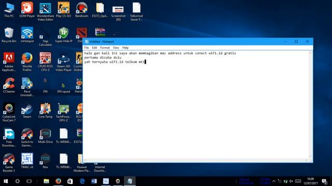
Task: Select the mHotspot desktop shortcut
Action: click(x=27, y=35)
